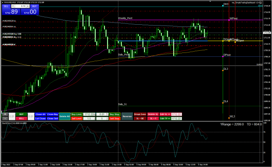Click the DL4 orange marker dot
This screenshot has height=167, width=272.
pyautogui.click(x=223, y=103)
